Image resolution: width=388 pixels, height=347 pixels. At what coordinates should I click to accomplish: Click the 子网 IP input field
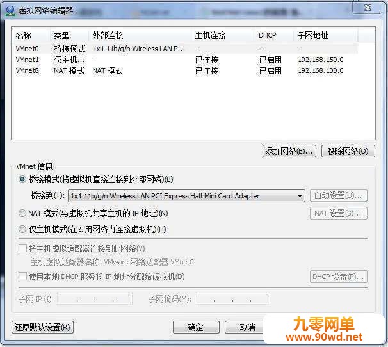click(x=95, y=299)
